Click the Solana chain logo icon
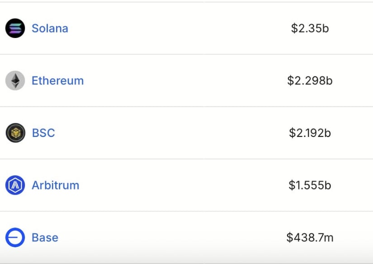 click(x=15, y=28)
